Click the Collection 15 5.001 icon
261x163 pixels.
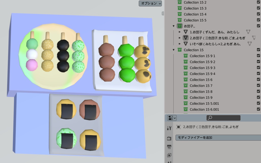[x=186, y=104]
